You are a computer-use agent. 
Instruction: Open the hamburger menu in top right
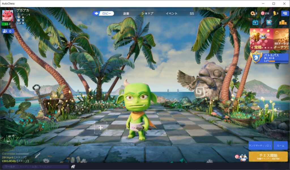point(285,13)
